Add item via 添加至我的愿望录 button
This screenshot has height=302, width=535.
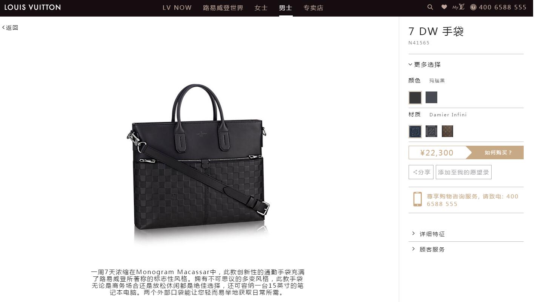(x=463, y=172)
